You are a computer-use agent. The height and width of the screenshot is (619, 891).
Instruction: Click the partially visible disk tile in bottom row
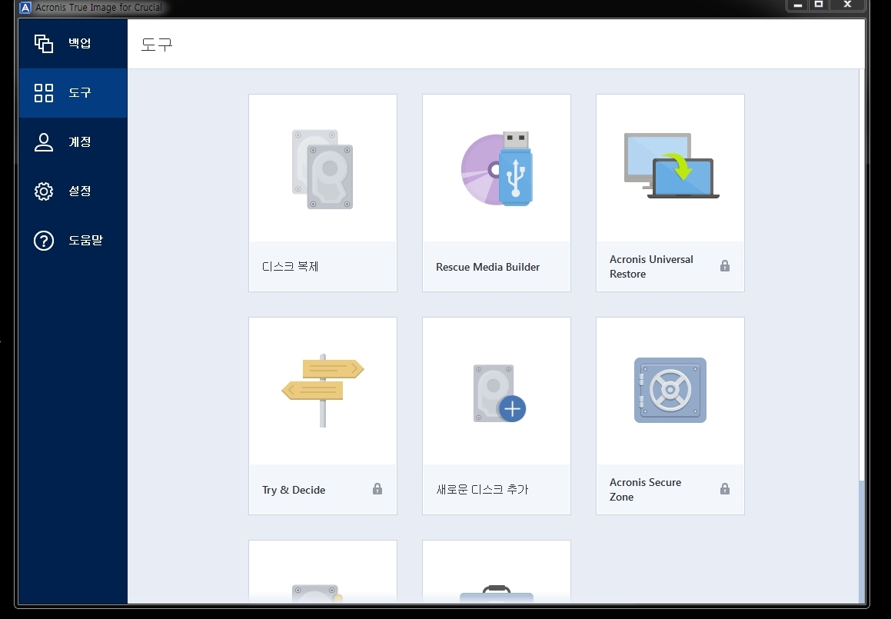click(323, 572)
